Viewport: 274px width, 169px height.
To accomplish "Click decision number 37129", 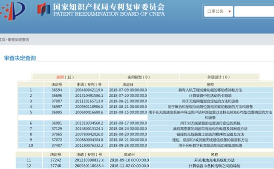I will pyautogui.click(x=57, y=129).
